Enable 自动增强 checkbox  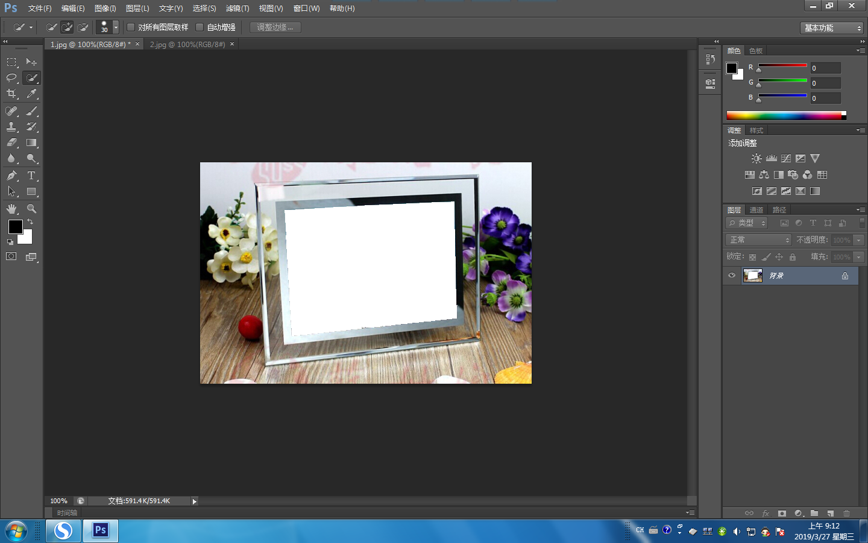pyautogui.click(x=200, y=27)
